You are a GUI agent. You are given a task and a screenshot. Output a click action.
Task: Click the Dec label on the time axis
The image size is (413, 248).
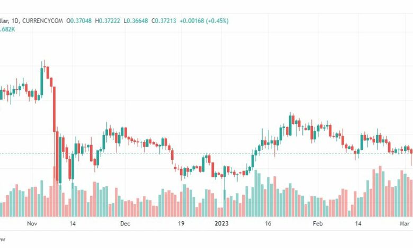click(125, 224)
